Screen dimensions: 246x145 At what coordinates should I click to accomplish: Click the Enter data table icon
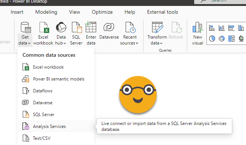coord(91,27)
